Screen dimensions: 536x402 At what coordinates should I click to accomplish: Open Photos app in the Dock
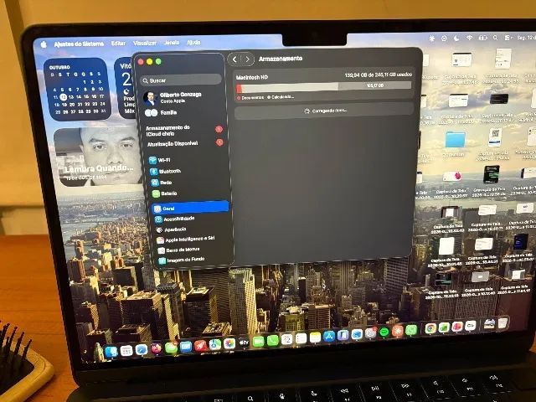pos(229,343)
